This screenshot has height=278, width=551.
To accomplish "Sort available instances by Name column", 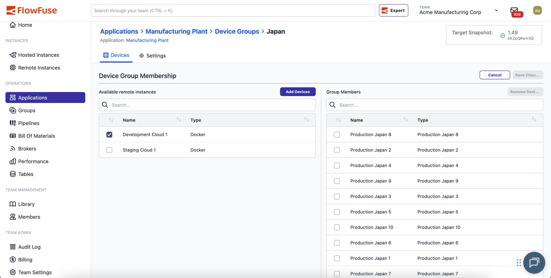I will [x=179, y=120].
